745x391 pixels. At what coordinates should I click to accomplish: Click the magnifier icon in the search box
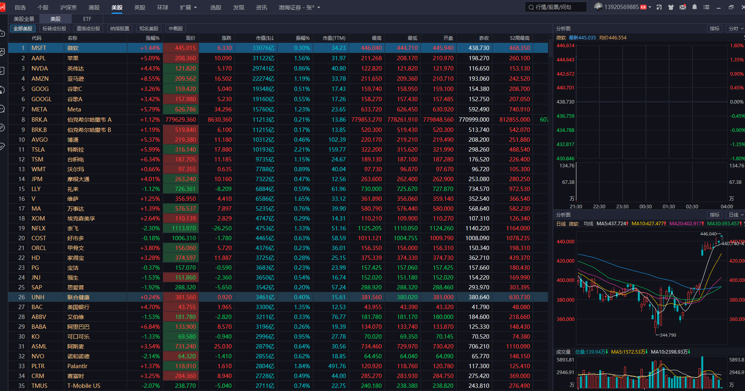[531, 7]
